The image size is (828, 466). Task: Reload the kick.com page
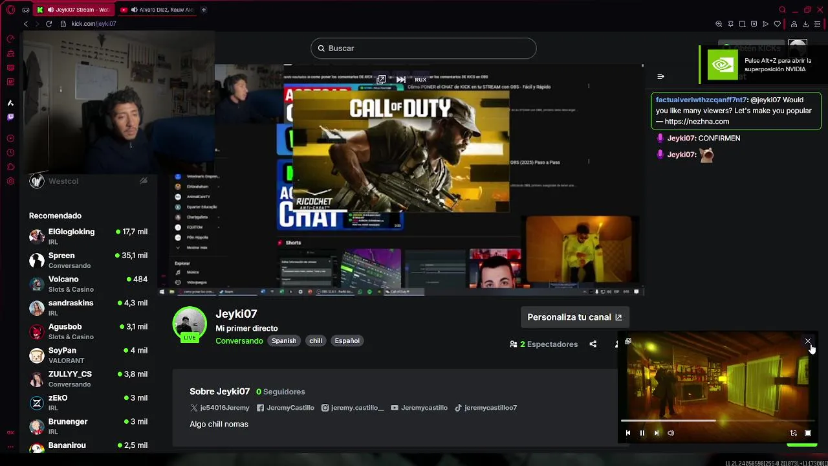(49, 24)
